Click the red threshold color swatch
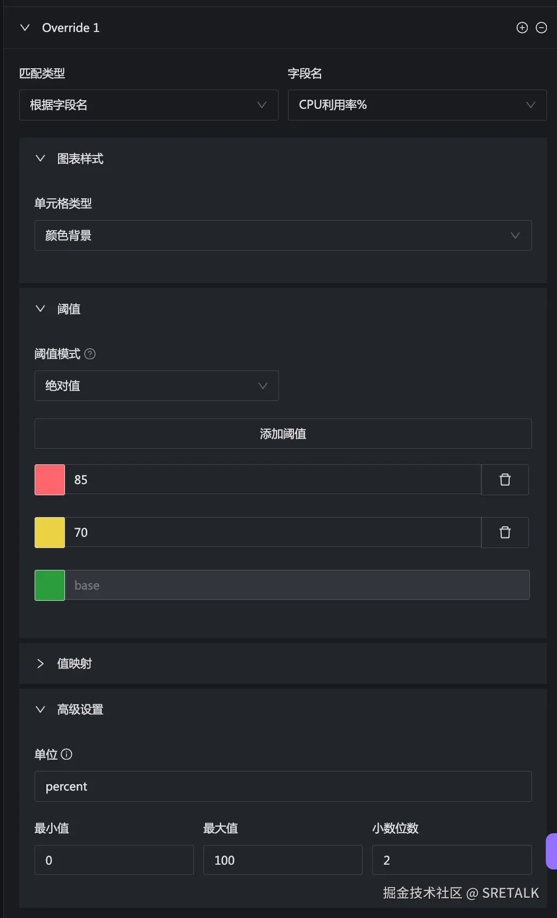The height and width of the screenshot is (918, 557). [50, 480]
